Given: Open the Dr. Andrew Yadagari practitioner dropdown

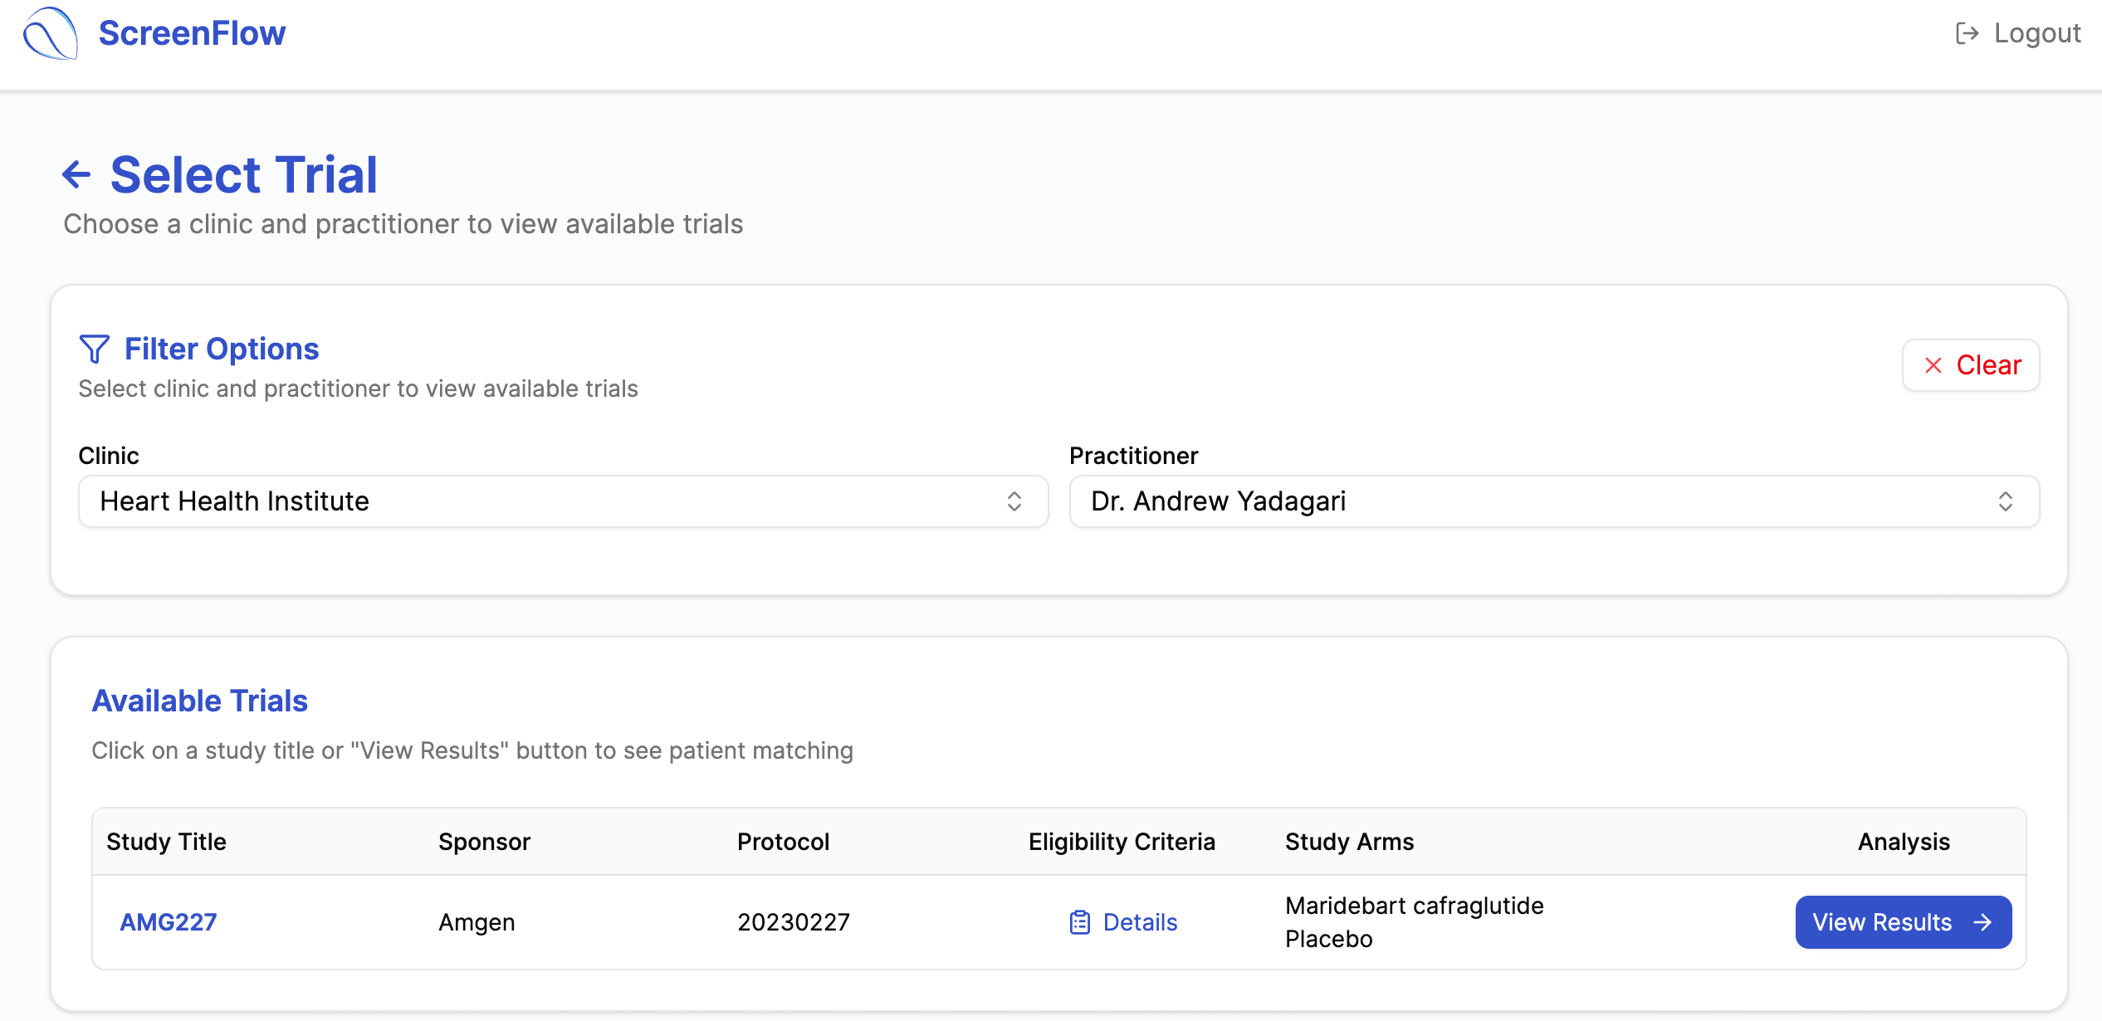Looking at the screenshot, I should coord(1536,501).
